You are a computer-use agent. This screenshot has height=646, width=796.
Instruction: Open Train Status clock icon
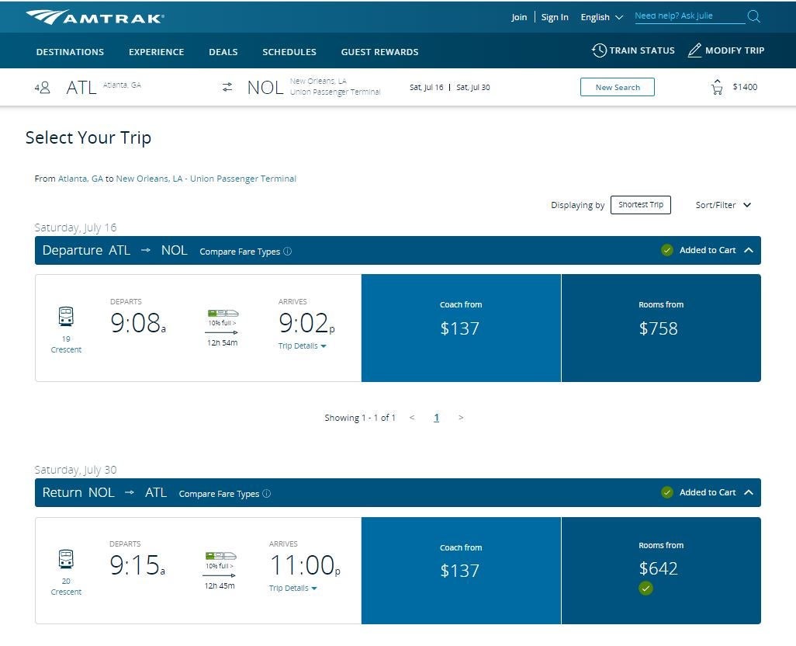(599, 50)
